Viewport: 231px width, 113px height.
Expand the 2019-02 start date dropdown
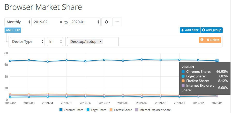[48, 22]
